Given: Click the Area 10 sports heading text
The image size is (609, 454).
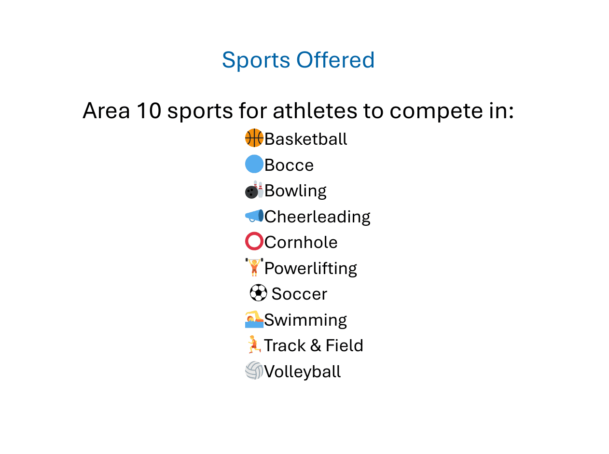Looking at the screenshot, I should coord(298,110).
